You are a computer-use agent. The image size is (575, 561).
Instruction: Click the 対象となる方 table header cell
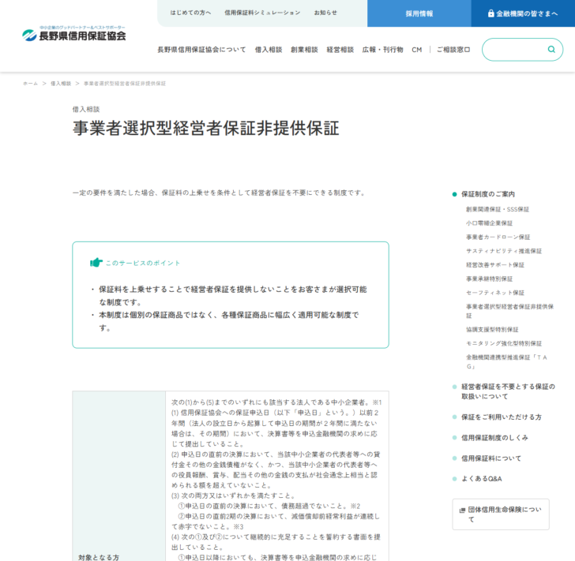tap(118, 476)
